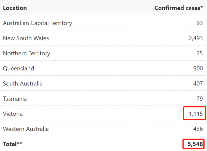Select the Victoria row label
The image size is (207, 151).
pyautogui.click(x=13, y=114)
